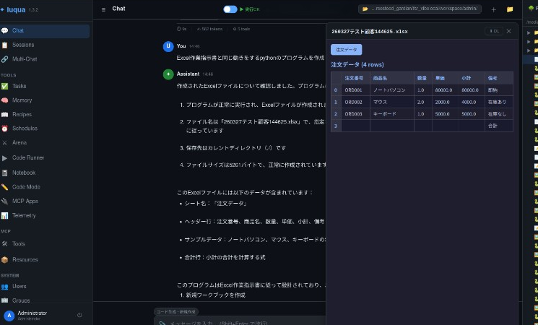Viewport: 538px width, 325px height.
Task: Click the power icon beside Administrator
Action: tap(79, 315)
